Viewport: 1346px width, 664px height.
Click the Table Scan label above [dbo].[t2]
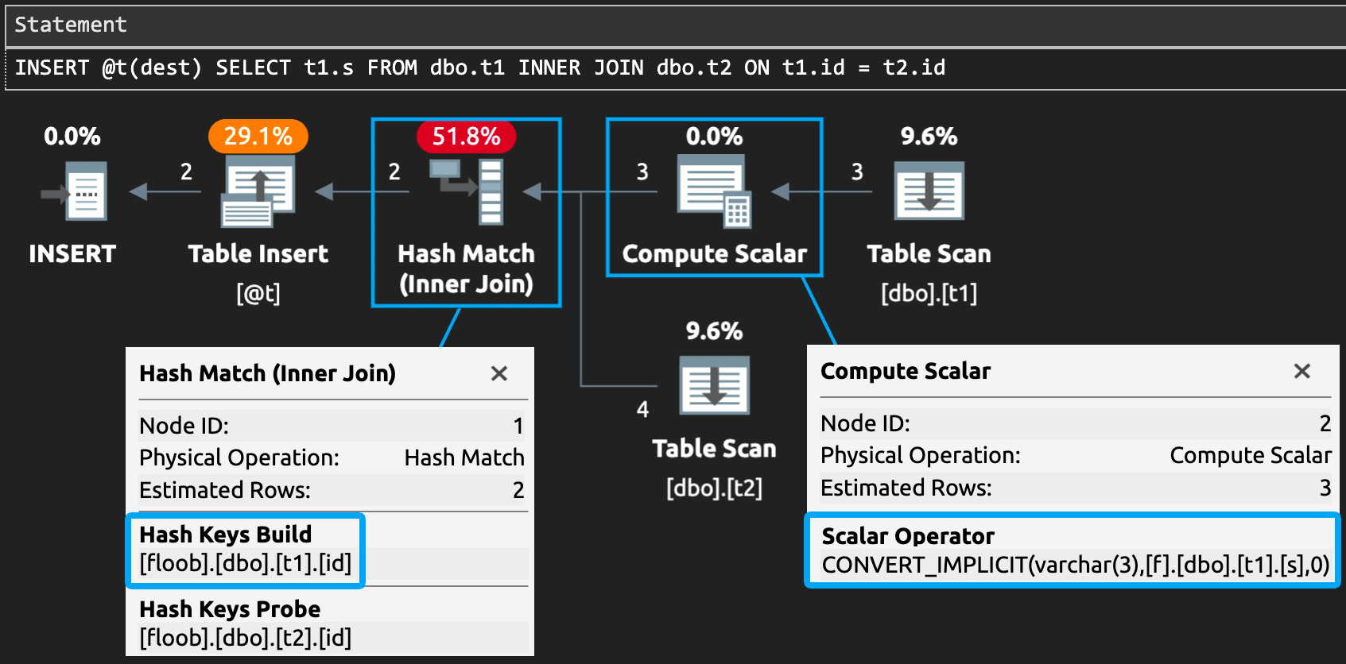[x=714, y=448]
